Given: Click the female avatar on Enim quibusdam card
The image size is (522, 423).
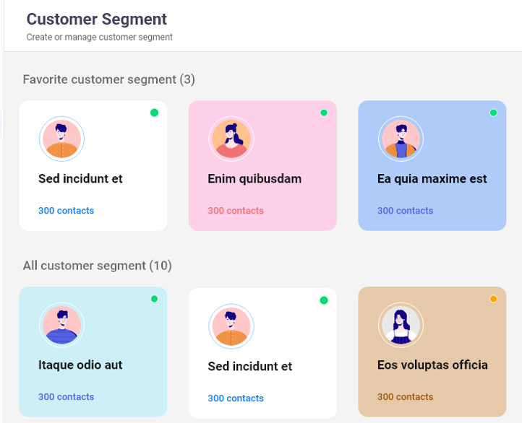Looking at the screenshot, I should (x=231, y=139).
